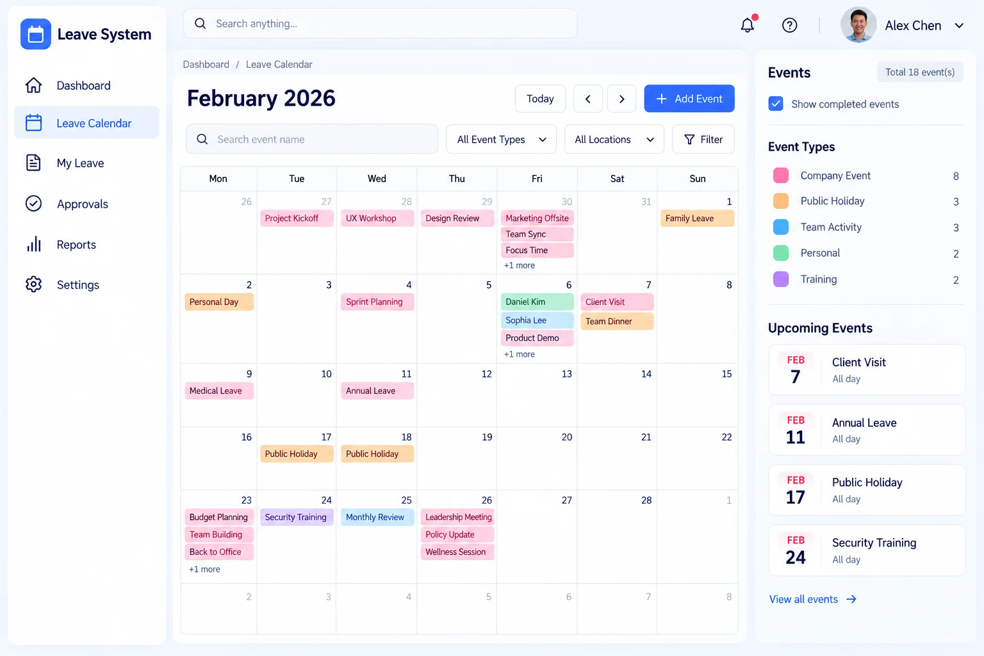Image resolution: width=984 pixels, height=656 pixels.
Task: Expand +1 more on January 30
Action: (x=520, y=265)
